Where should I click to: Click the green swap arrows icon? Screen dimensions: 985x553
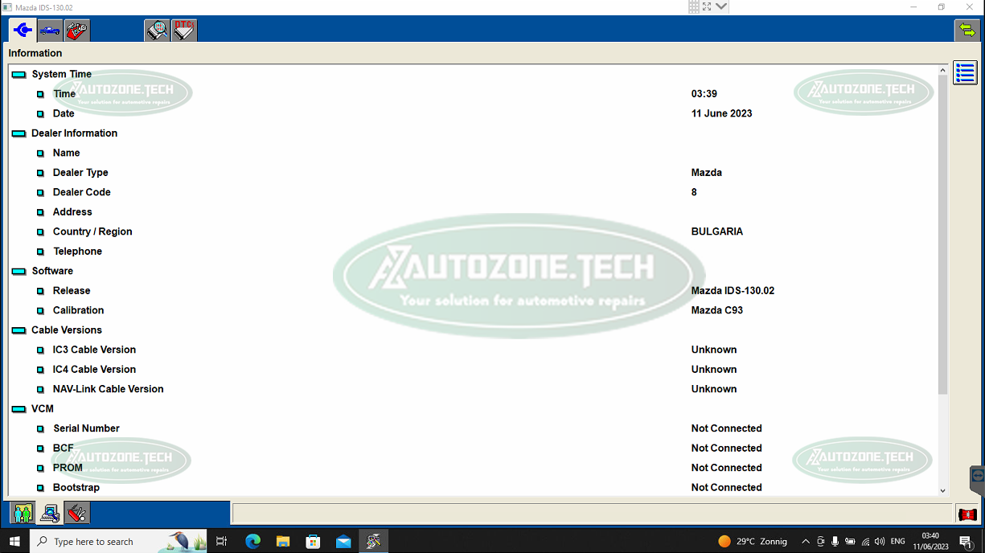[967, 31]
